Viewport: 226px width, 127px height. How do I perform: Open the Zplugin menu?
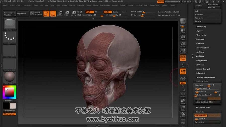coord(164,5)
